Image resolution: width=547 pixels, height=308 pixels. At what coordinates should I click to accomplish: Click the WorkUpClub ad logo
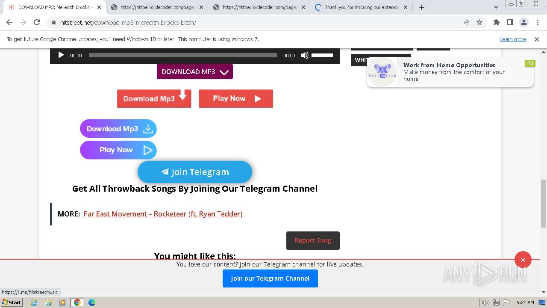(382, 71)
